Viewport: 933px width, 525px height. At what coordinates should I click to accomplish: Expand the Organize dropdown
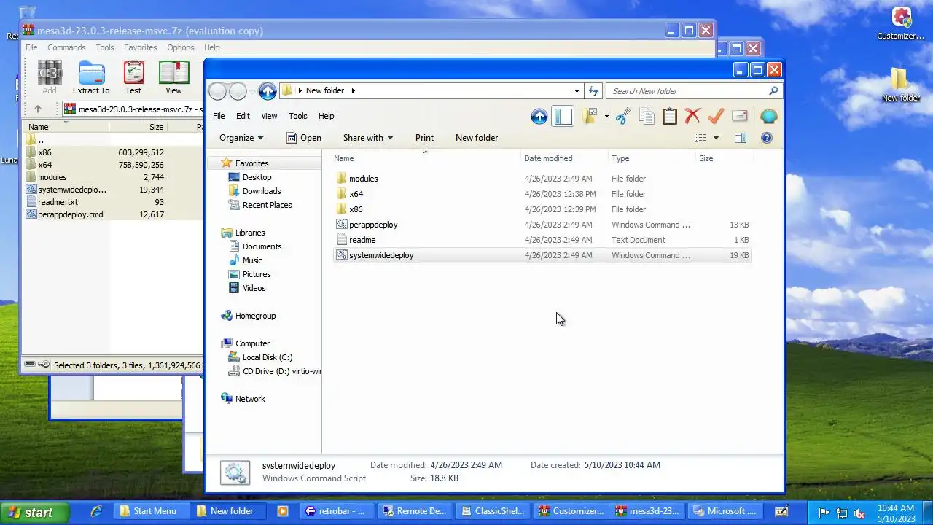[x=241, y=138]
